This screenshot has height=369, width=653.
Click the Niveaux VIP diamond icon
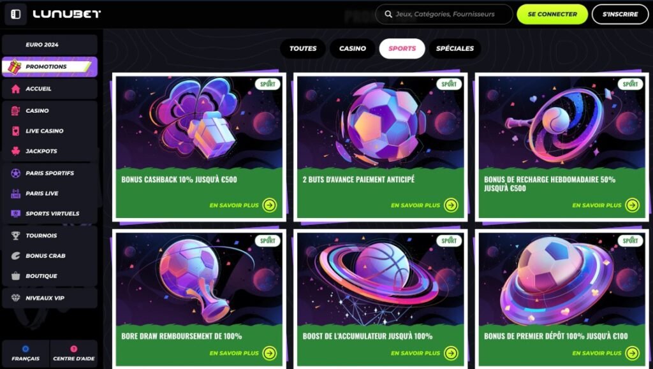[x=15, y=298]
